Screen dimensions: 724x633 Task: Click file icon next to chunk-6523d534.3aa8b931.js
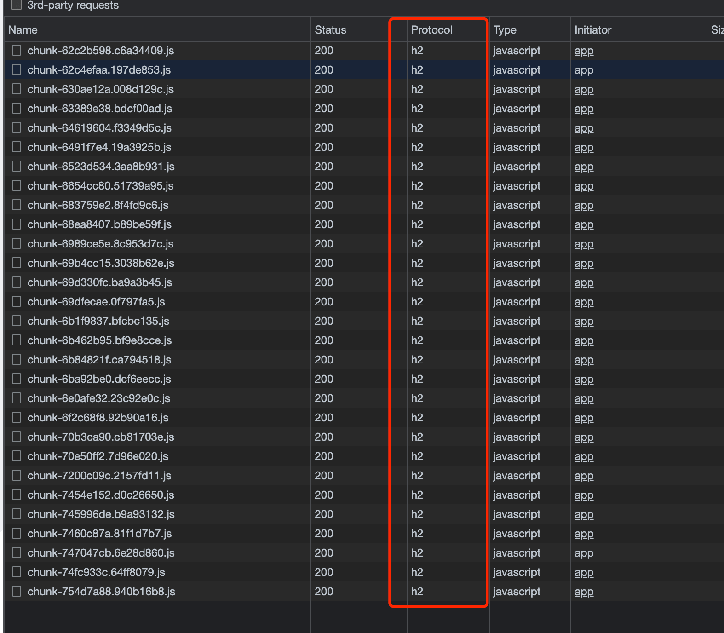point(17,167)
